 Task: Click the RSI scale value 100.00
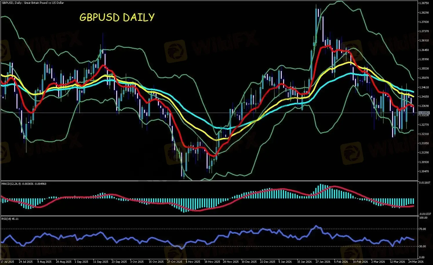click(423, 218)
